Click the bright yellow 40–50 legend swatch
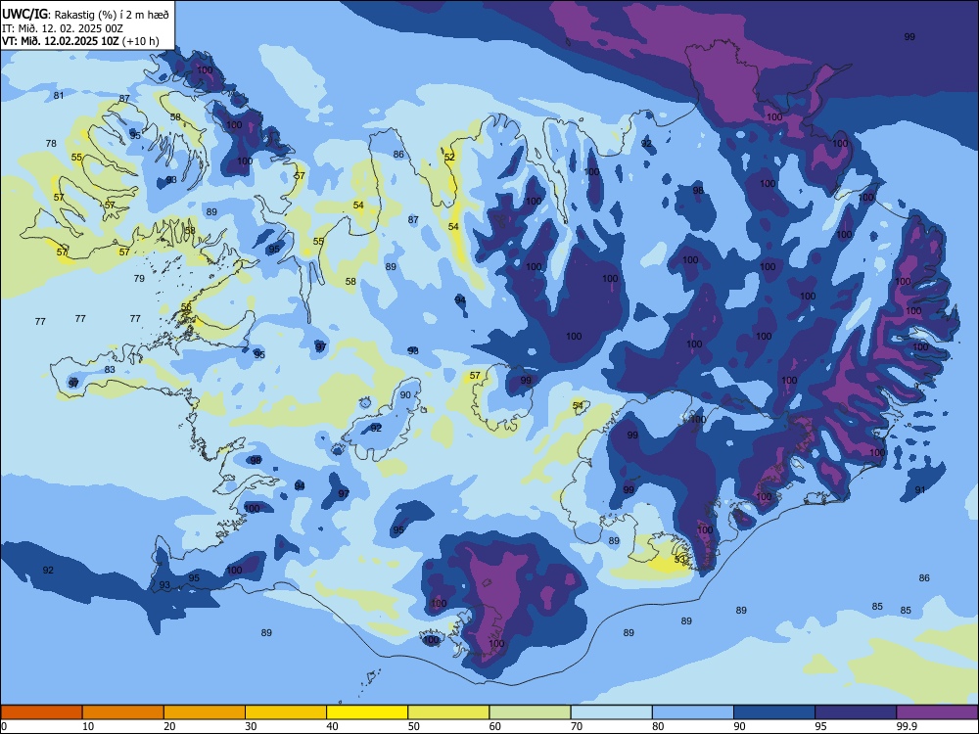Viewport: 979px width, 734px height. pyautogui.click(x=367, y=712)
